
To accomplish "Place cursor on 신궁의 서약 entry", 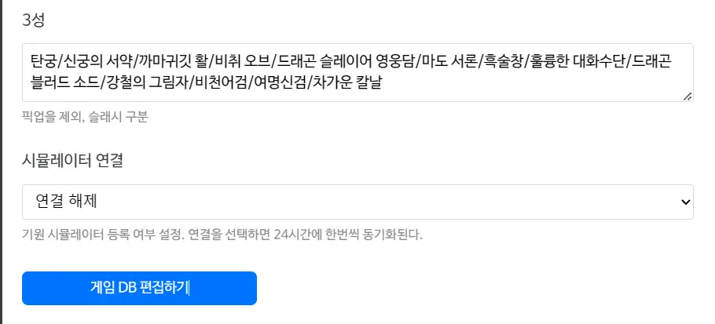I will pyautogui.click(x=101, y=61).
